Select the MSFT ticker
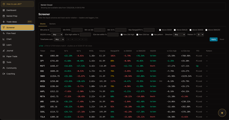The width and height of the screenshot is (229, 120). coord(42,66)
